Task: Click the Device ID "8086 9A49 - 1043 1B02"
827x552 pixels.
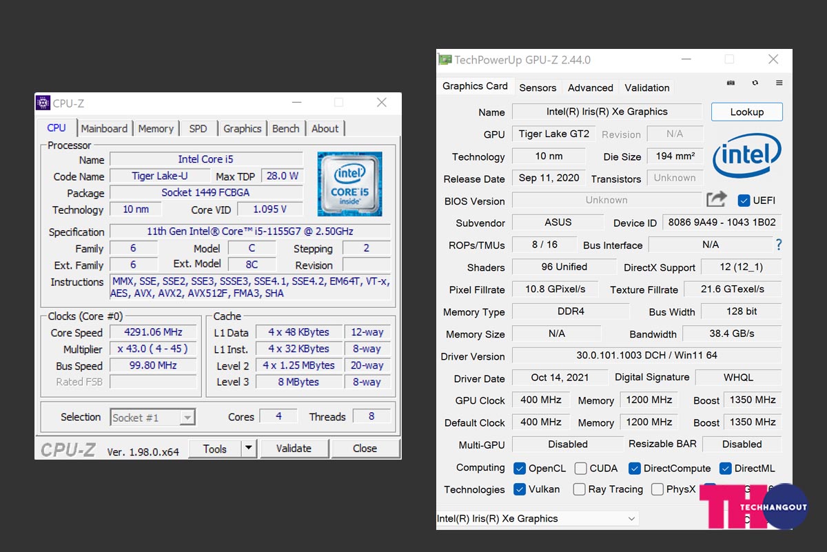Action: pos(722,222)
